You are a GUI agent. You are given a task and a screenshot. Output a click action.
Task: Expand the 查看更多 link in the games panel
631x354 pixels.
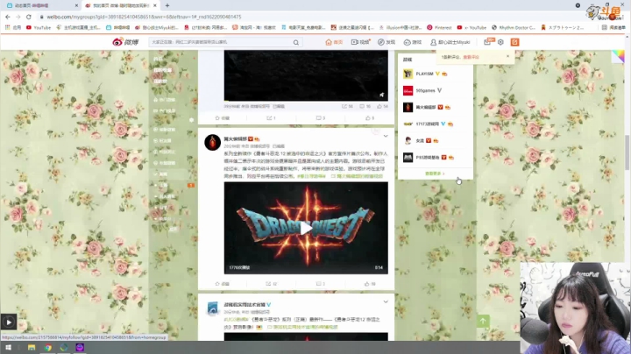point(435,173)
